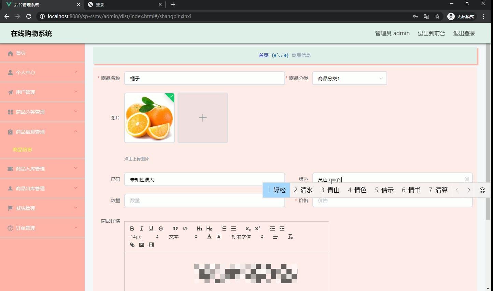The image size is (493, 291).
Task: Select the superscript formatting icon
Action: tap(258, 228)
